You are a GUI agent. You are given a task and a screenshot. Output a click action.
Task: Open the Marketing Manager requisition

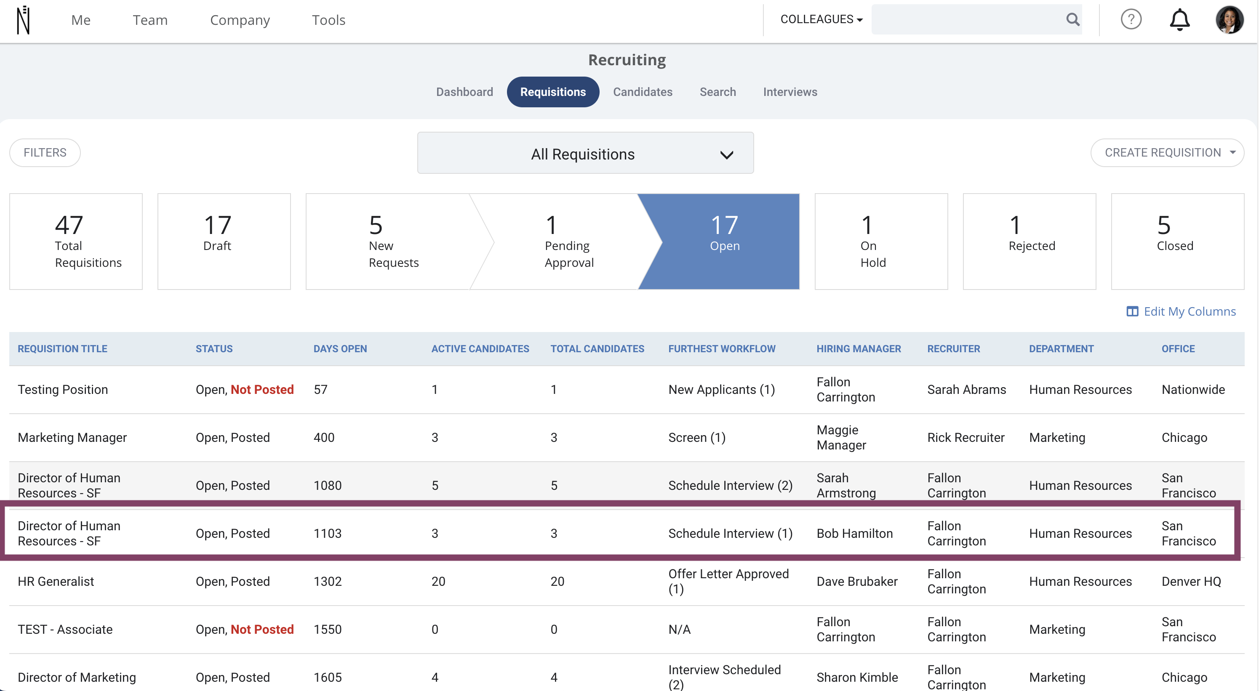pyautogui.click(x=72, y=438)
